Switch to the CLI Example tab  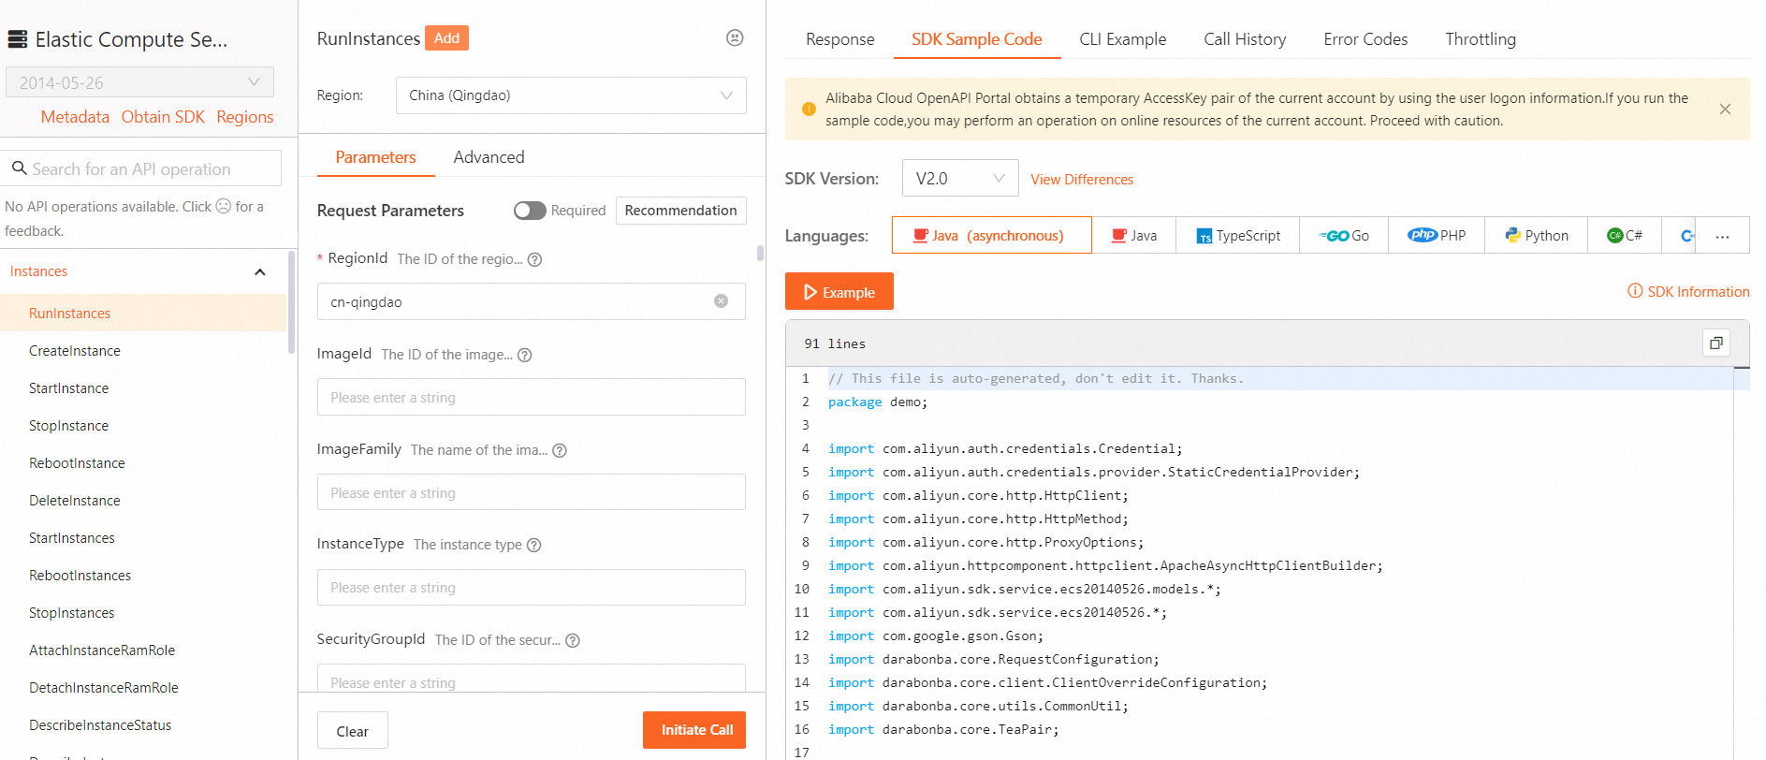pos(1123,39)
